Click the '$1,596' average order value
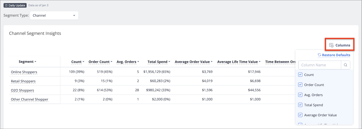The height and width of the screenshot is (129, 362). click(207, 90)
